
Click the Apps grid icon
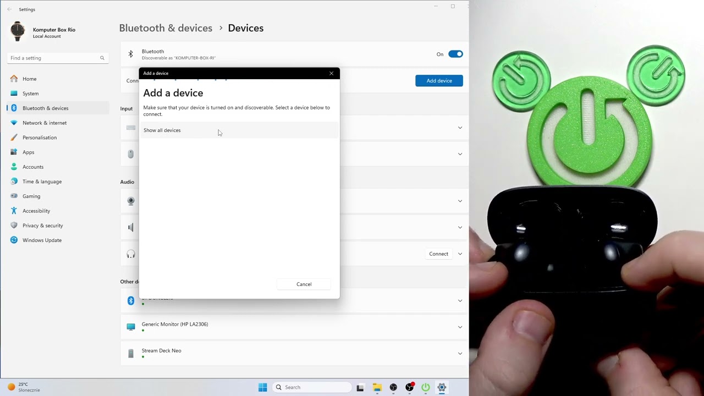(x=14, y=152)
